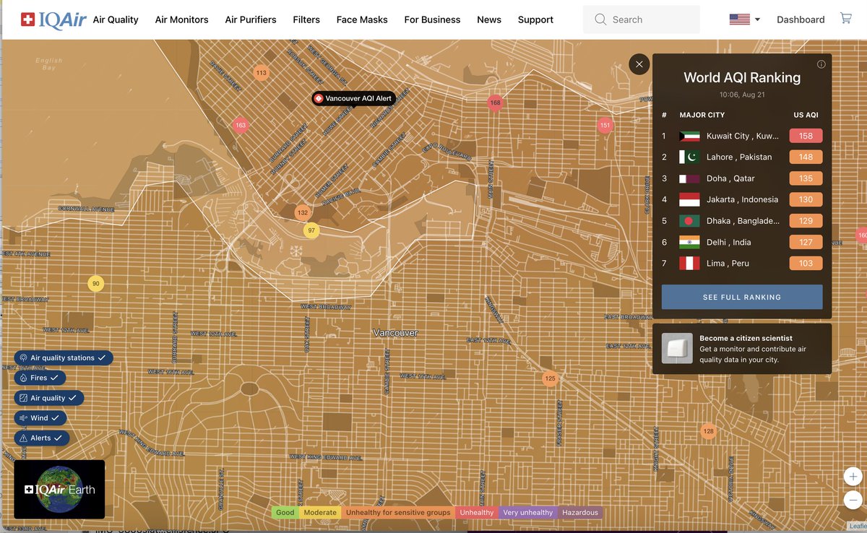Screen dimensions: 867x533
Task: Close the World AQI Ranking panel
Action: (639, 64)
